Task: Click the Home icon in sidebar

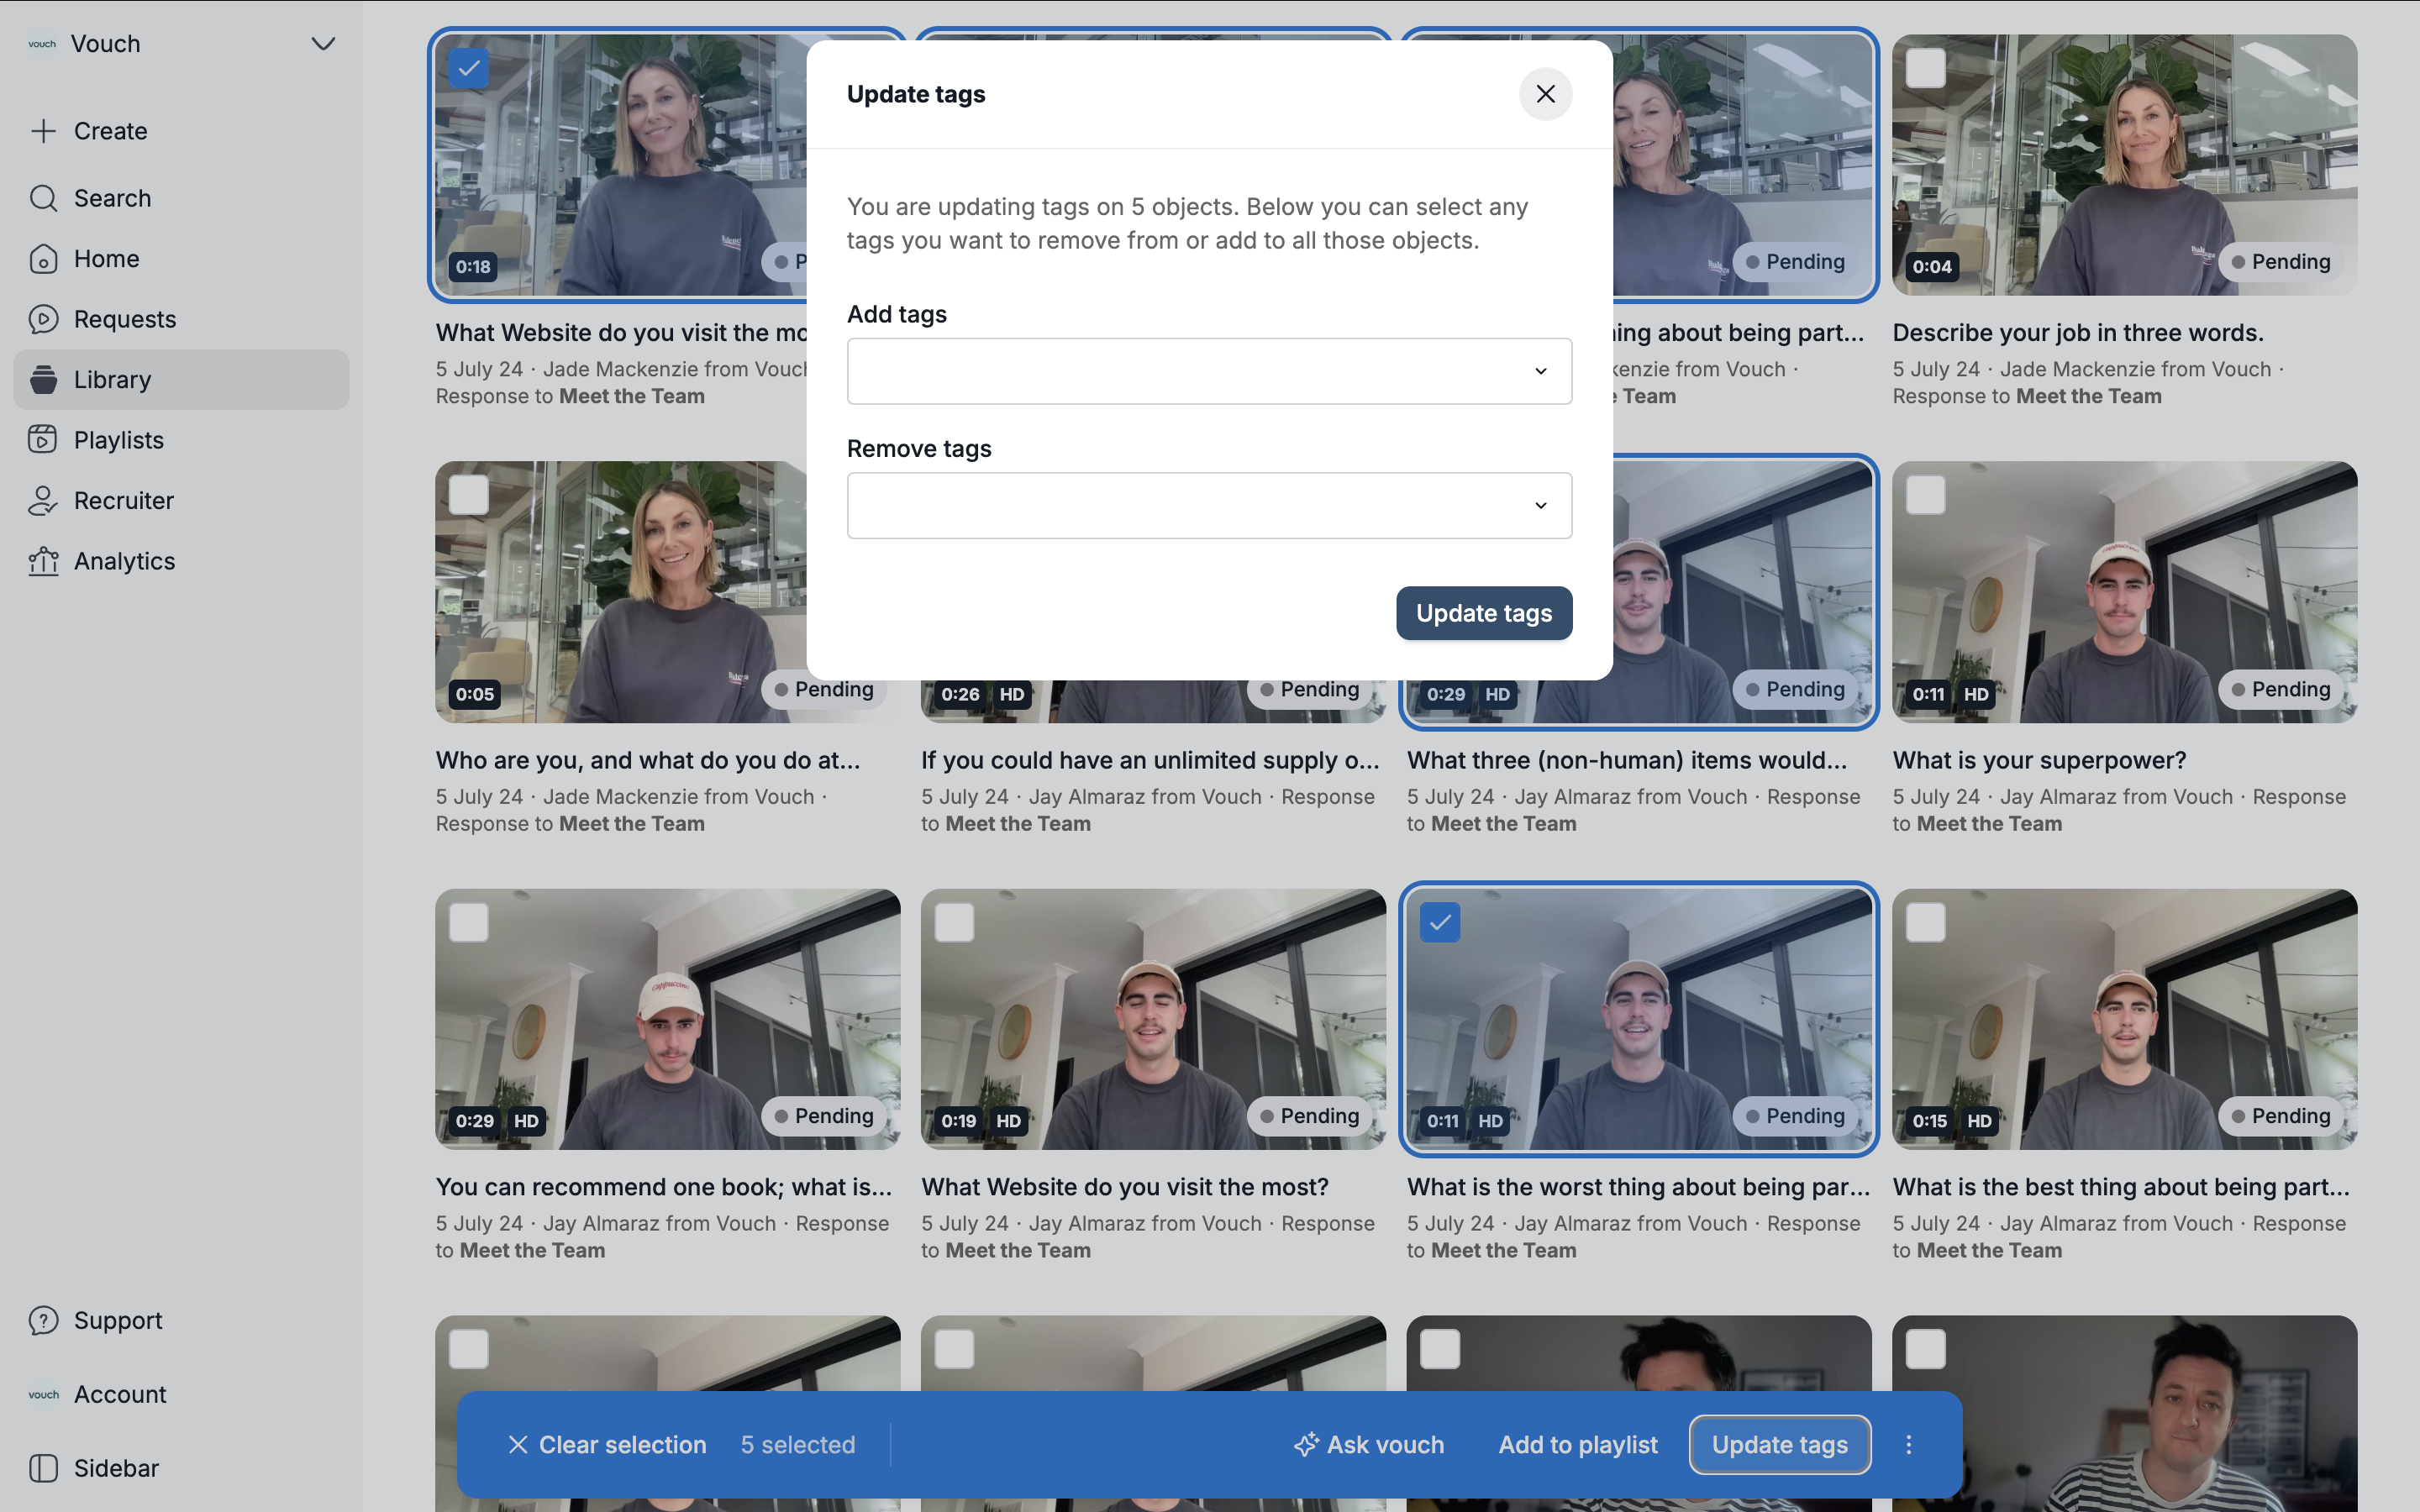Action: [x=43, y=259]
